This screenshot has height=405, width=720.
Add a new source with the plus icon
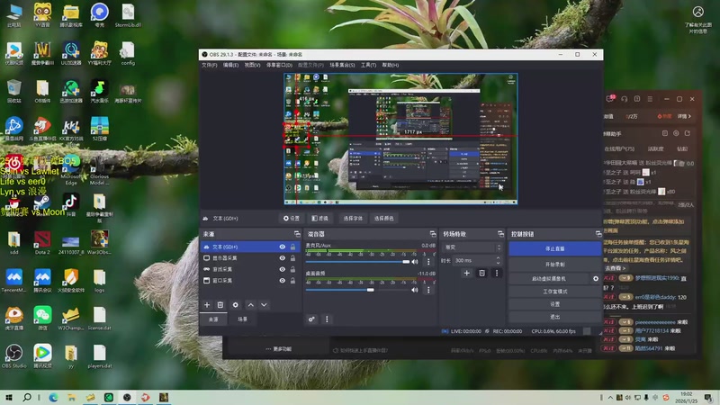pos(207,305)
